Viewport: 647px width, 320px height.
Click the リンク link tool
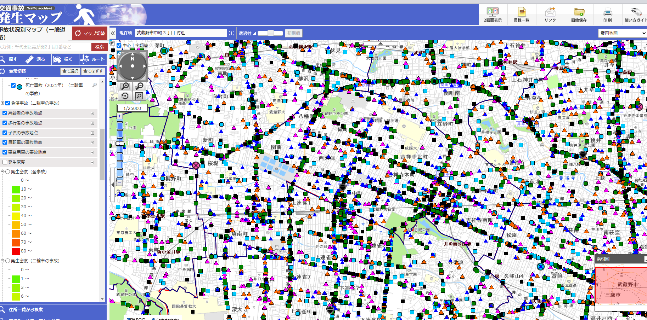[x=550, y=14]
